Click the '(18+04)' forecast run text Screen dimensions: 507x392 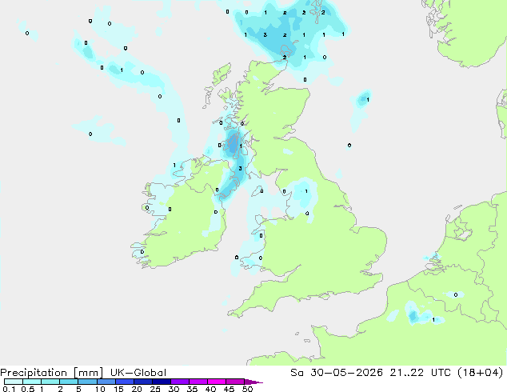tap(481, 373)
